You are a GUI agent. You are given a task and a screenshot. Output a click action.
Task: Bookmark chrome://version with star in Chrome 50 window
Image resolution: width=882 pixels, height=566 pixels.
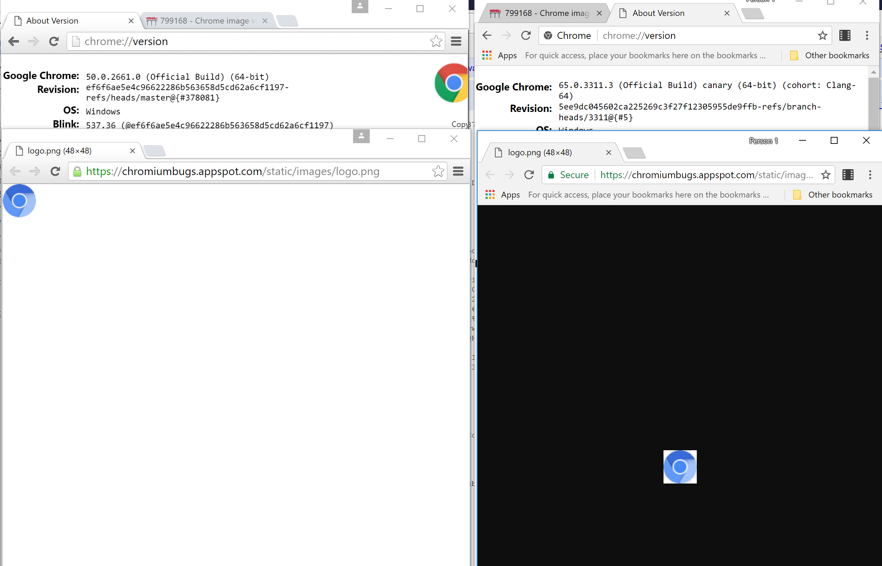coord(436,41)
